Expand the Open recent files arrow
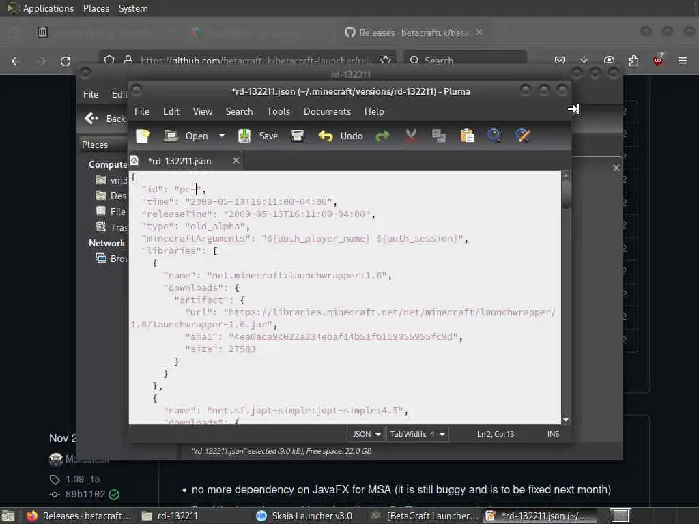This screenshot has width=699, height=524. (222, 136)
